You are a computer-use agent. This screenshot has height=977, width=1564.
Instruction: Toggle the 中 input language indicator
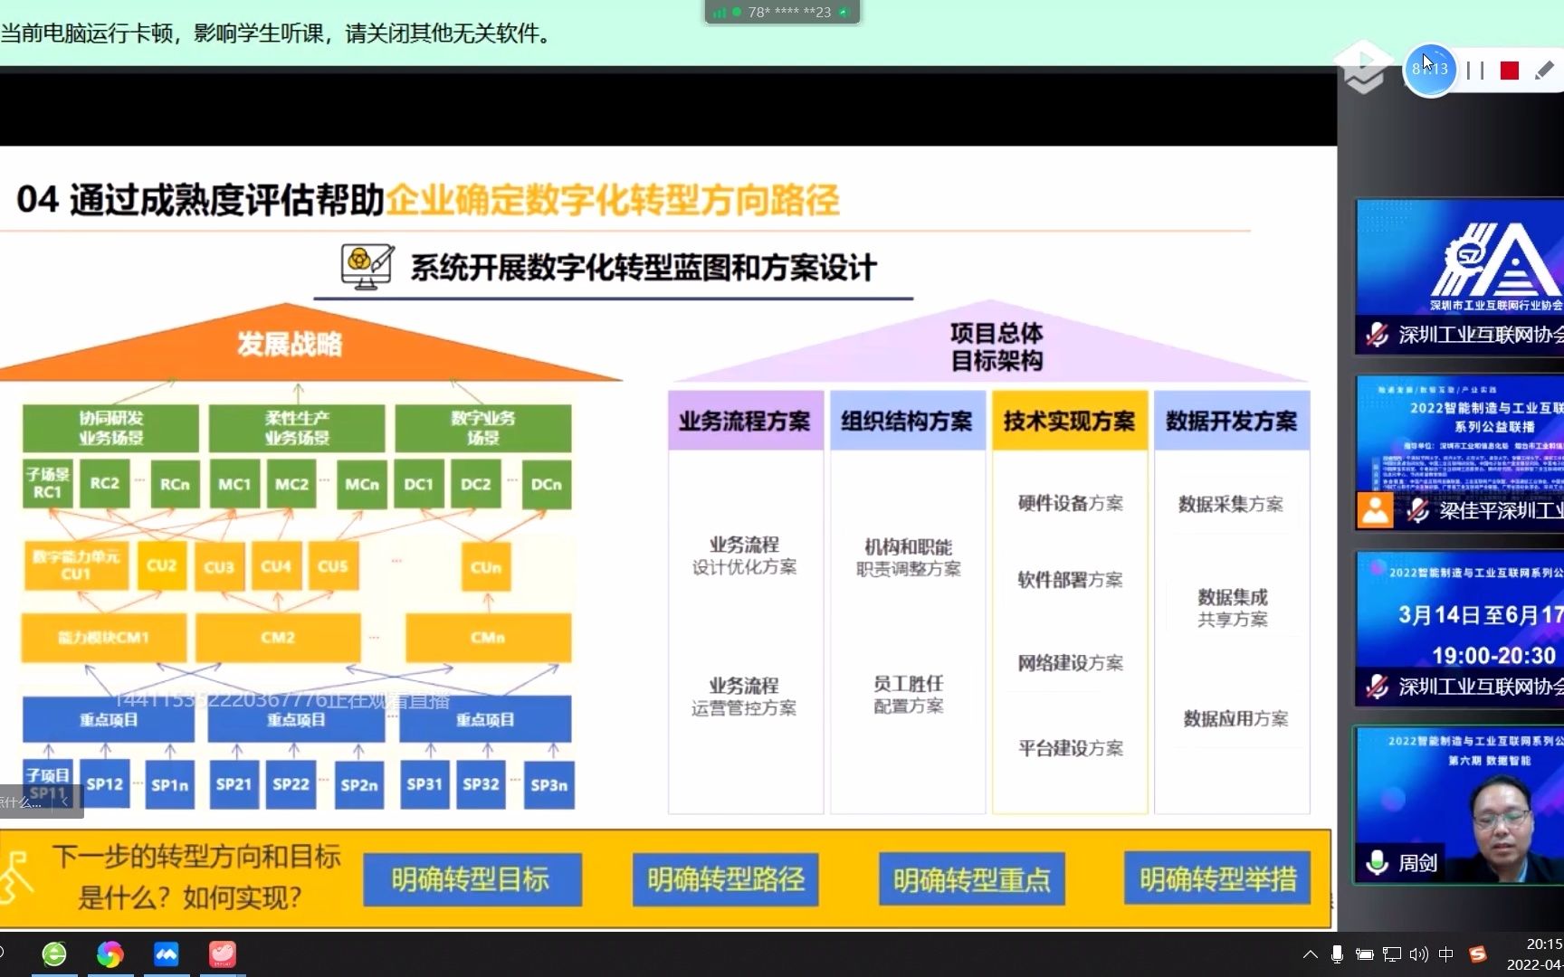point(1445,954)
